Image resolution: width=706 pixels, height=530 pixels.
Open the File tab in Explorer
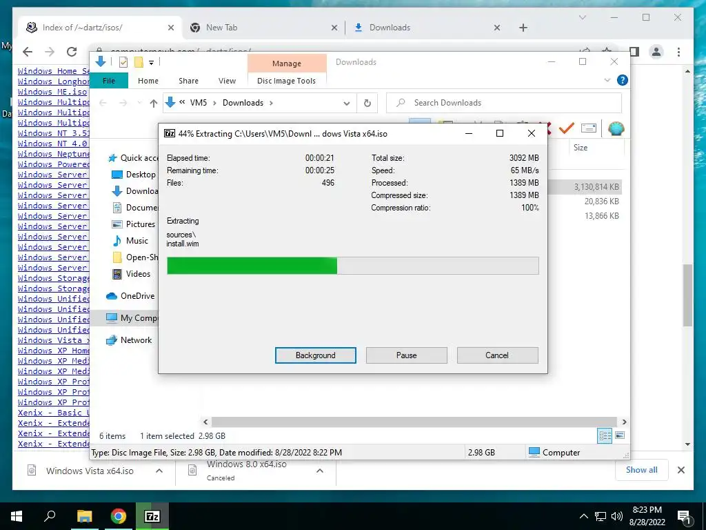click(x=109, y=81)
